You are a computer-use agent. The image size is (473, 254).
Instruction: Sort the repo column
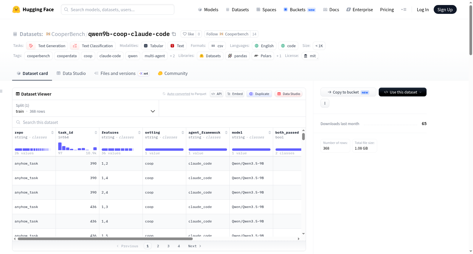coord(52,132)
